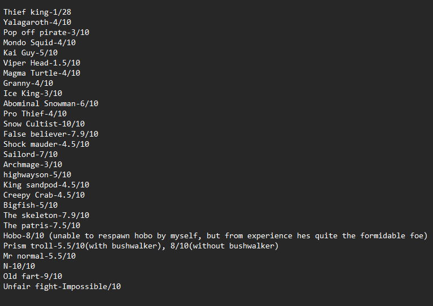Place cursor on highwayson-5/10 entry
Viewport: 433px width, 306px height.
coord(37,175)
